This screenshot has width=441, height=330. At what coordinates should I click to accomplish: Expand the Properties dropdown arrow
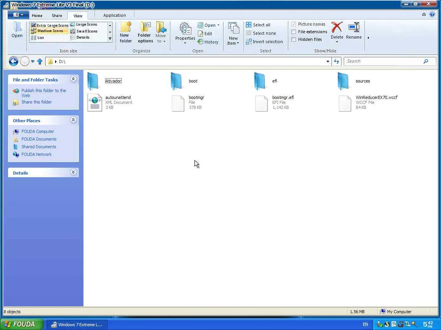coord(185,43)
